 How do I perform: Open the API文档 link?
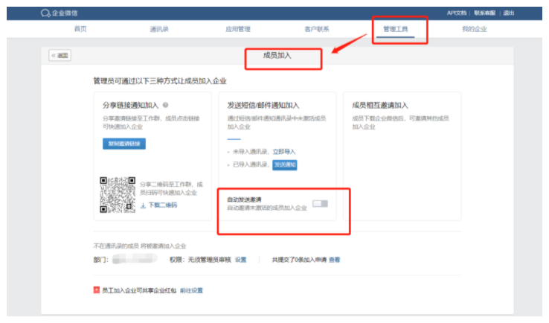click(457, 13)
